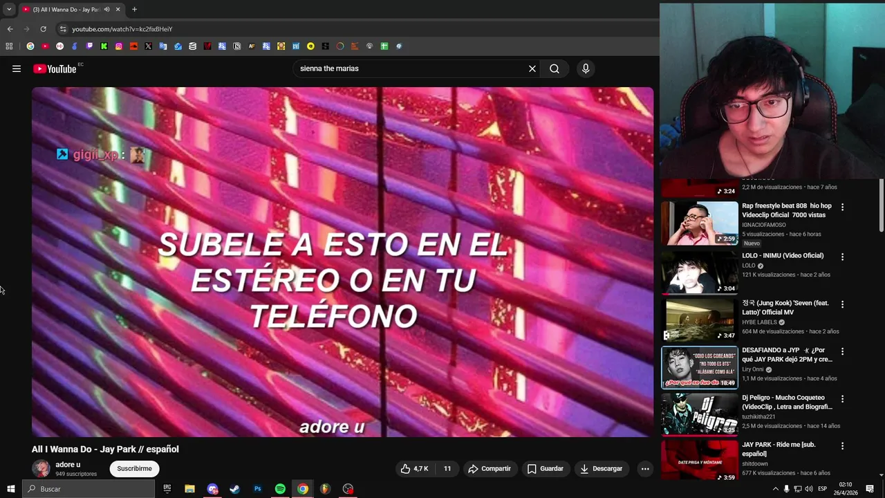Open Steam from taskbar
This screenshot has height=498, width=885.
coord(234,489)
